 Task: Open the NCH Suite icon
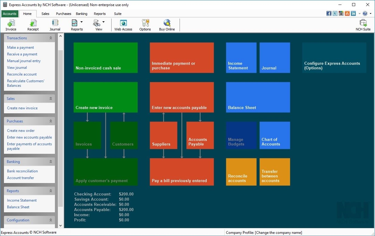click(363, 24)
